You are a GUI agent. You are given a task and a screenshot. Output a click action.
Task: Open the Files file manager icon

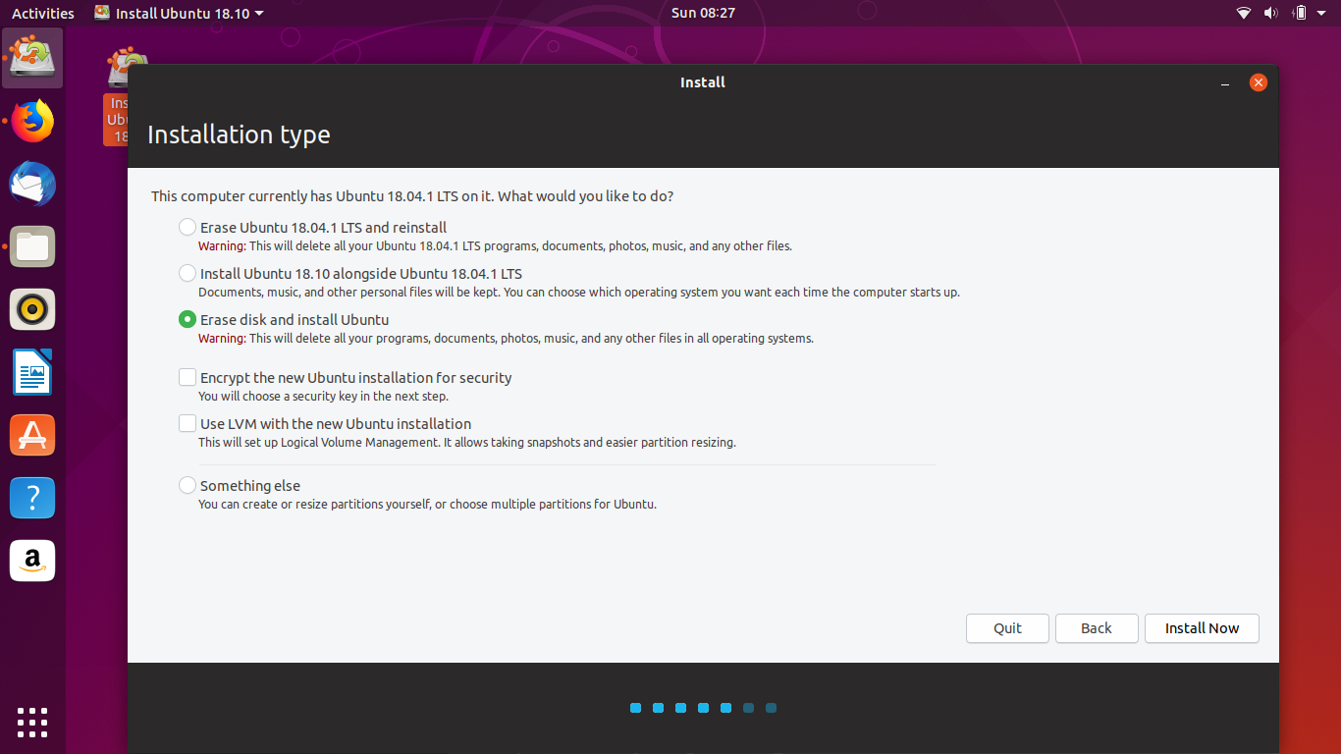(32, 246)
